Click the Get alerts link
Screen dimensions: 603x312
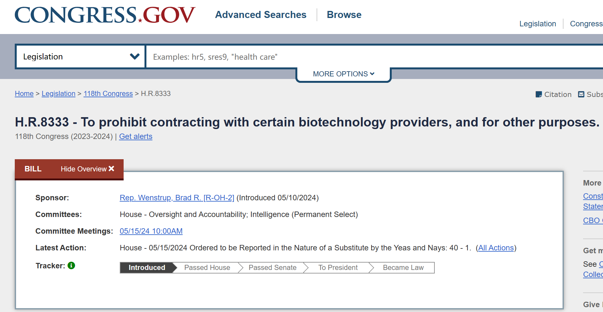[x=135, y=136]
